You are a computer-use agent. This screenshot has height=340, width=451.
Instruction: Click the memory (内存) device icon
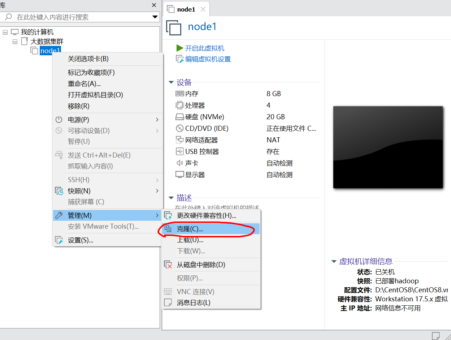(180, 93)
